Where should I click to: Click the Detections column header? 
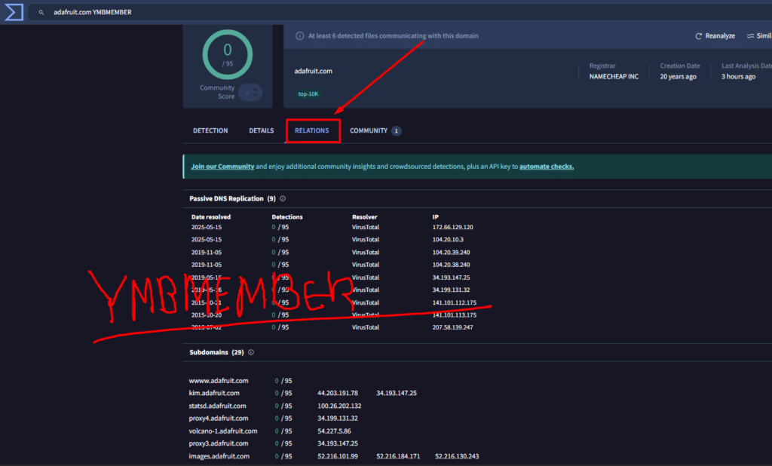[x=287, y=216]
